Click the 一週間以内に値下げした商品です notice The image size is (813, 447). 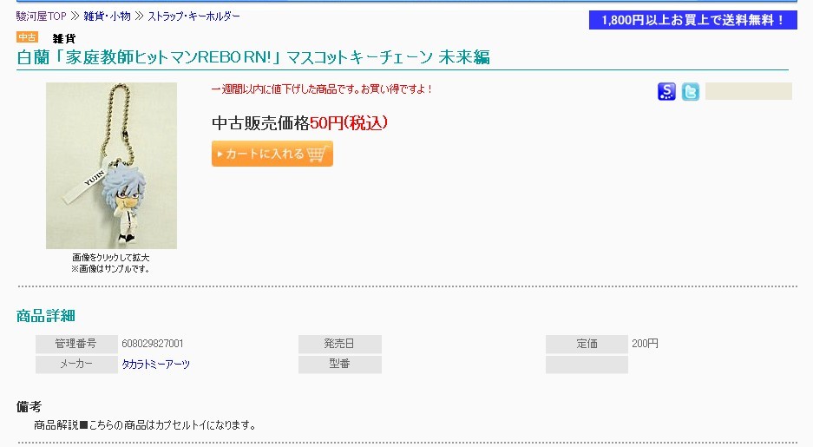pos(321,89)
